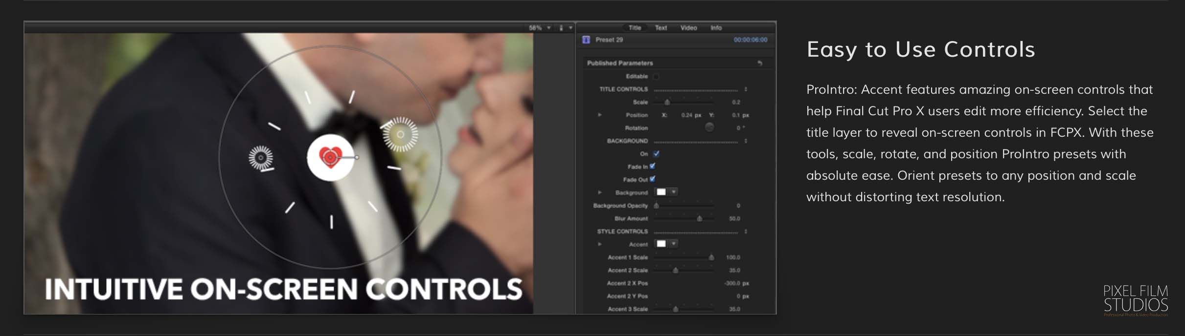This screenshot has height=336, width=1185.
Task: Expand the Accent color disclosure triangle
Action: pos(599,244)
